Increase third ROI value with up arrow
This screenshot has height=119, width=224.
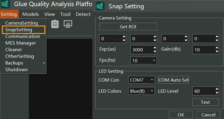click(x=186, y=37)
